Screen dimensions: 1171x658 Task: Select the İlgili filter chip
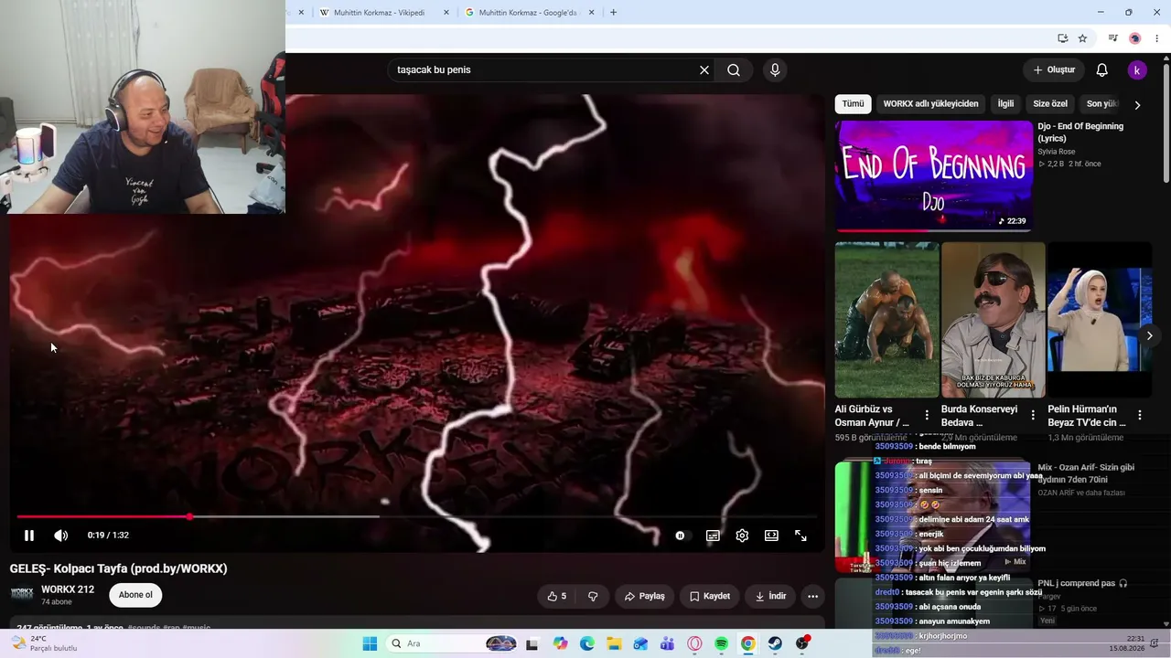(1005, 104)
